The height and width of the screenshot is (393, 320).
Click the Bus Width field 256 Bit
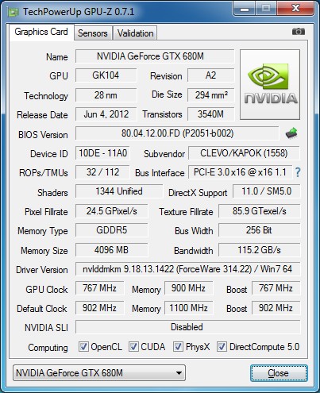pyautogui.click(x=260, y=230)
